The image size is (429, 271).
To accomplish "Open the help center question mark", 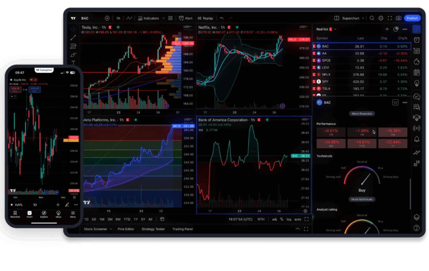I will 417,228.
